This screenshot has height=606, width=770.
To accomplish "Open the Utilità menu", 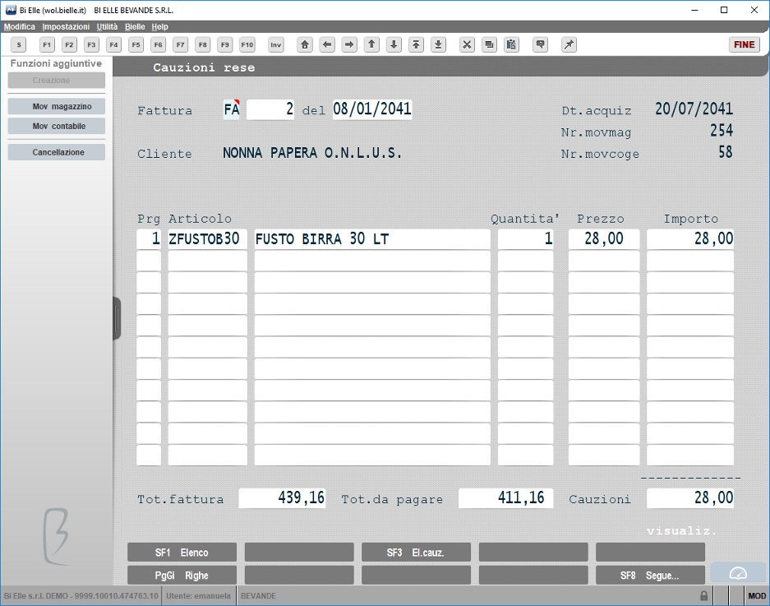I will click(x=107, y=26).
